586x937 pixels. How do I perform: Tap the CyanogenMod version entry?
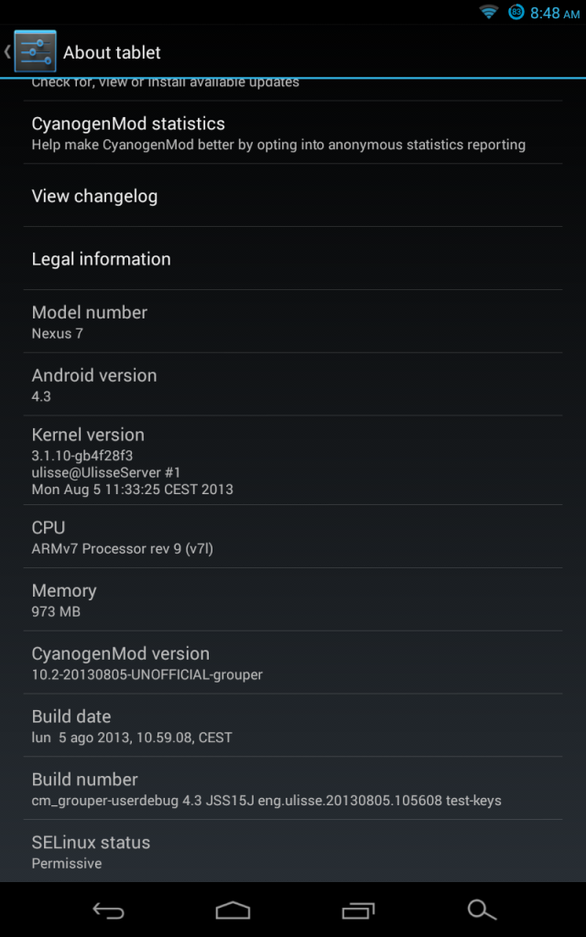[293, 662]
